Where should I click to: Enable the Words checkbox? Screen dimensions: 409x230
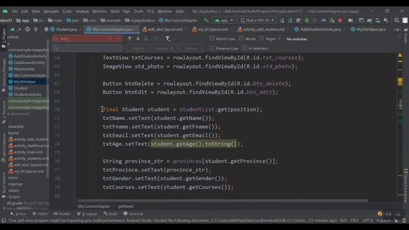241,38
